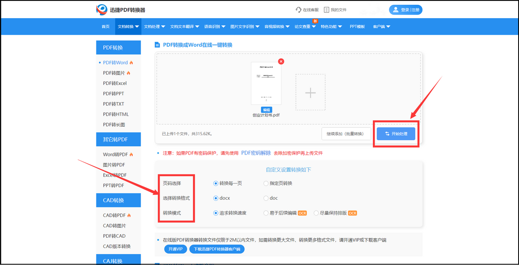Click the plus tile to add another file
This screenshot has width=519, height=265.
(x=310, y=92)
